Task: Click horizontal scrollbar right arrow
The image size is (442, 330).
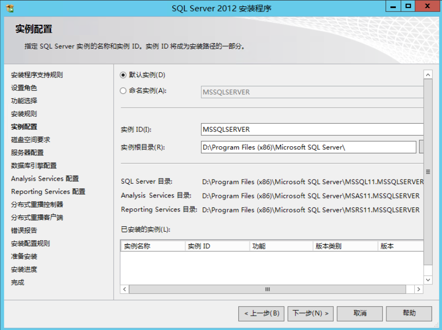Action: coord(419,289)
